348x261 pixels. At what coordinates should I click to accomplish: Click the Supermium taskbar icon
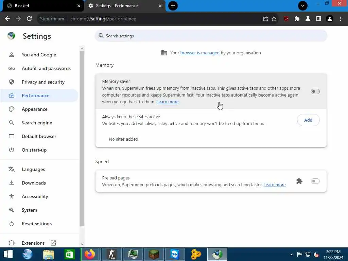point(217,254)
